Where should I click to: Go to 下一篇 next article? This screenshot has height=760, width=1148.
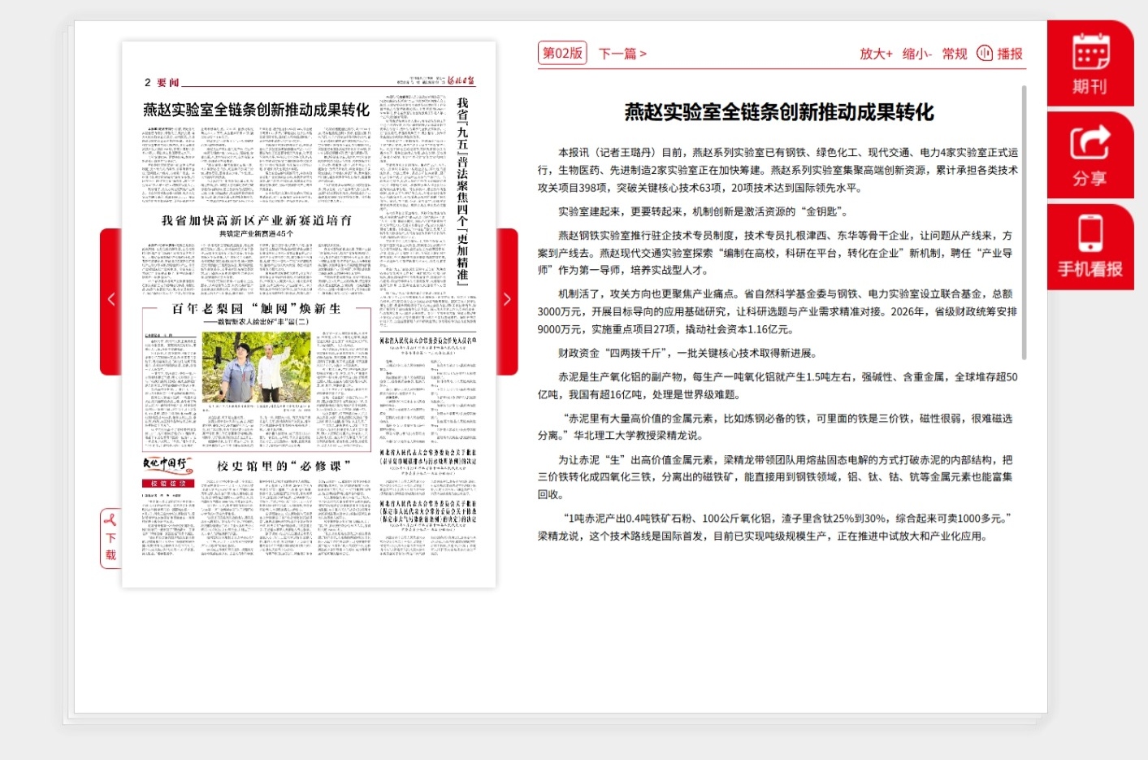[622, 54]
